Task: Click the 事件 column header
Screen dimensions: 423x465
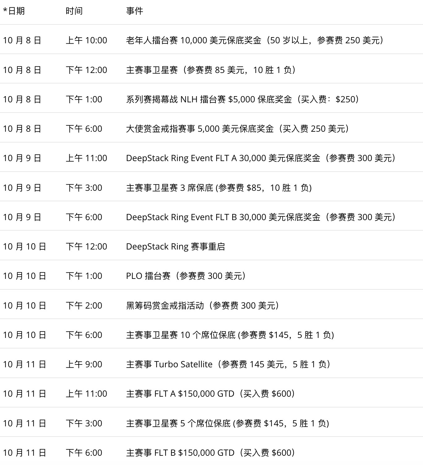Action: pos(134,11)
